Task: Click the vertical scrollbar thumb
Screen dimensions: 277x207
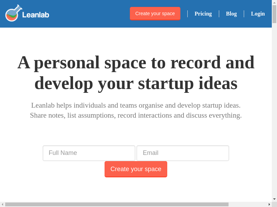Action: (274, 14)
